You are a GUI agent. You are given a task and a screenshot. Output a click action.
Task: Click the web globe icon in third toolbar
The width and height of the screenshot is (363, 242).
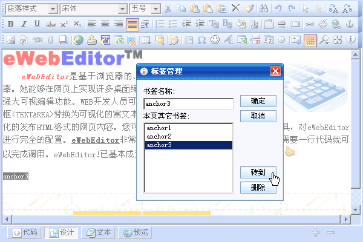[79, 40]
